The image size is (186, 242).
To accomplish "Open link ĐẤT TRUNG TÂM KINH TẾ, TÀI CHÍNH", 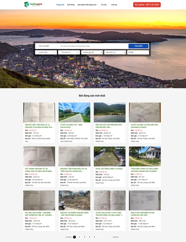I will click(x=39, y=170).
